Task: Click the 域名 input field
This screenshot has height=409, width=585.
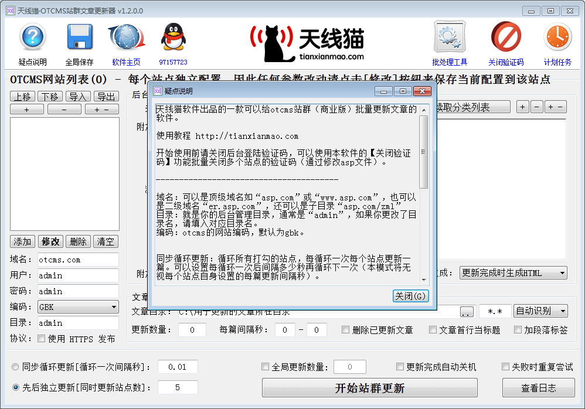Action: [78, 260]
